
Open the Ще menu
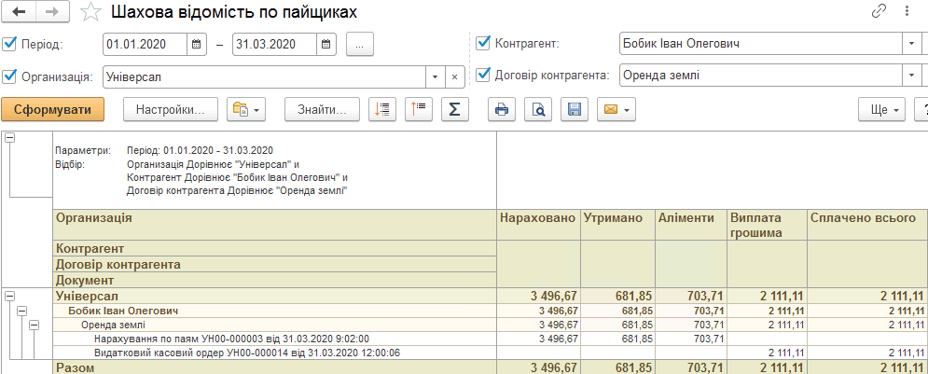coord(882,109)
